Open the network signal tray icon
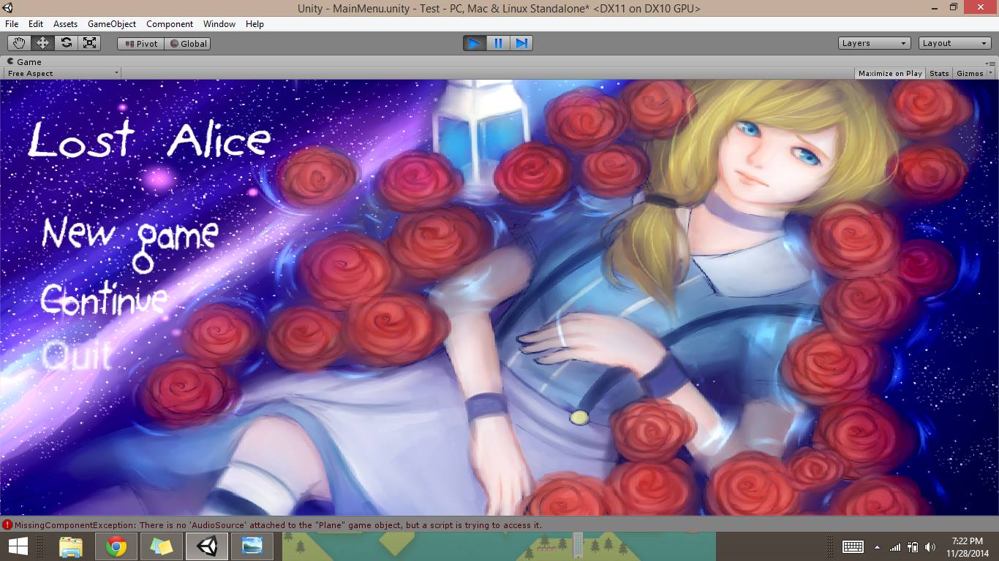 point(895,547)
